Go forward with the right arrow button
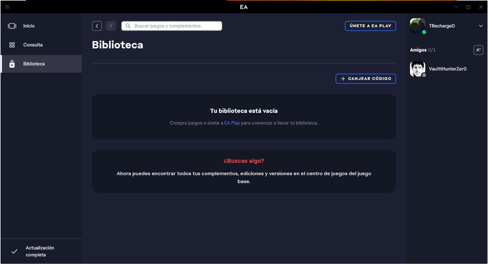 pos(111,26)
